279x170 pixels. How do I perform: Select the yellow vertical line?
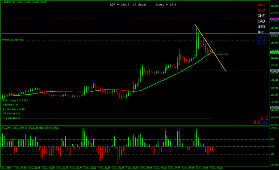tap(235, 63)
